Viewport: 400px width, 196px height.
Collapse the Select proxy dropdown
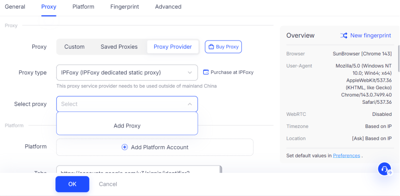pyautogui.click(x=189, y=104)
